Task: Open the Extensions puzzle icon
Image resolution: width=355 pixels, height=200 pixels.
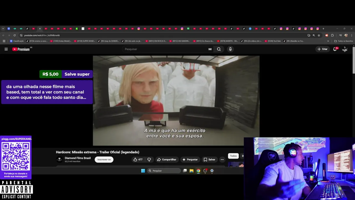Action: 332,35
